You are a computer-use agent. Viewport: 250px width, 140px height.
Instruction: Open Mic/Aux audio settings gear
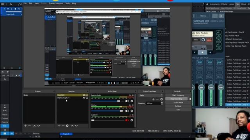132,111
